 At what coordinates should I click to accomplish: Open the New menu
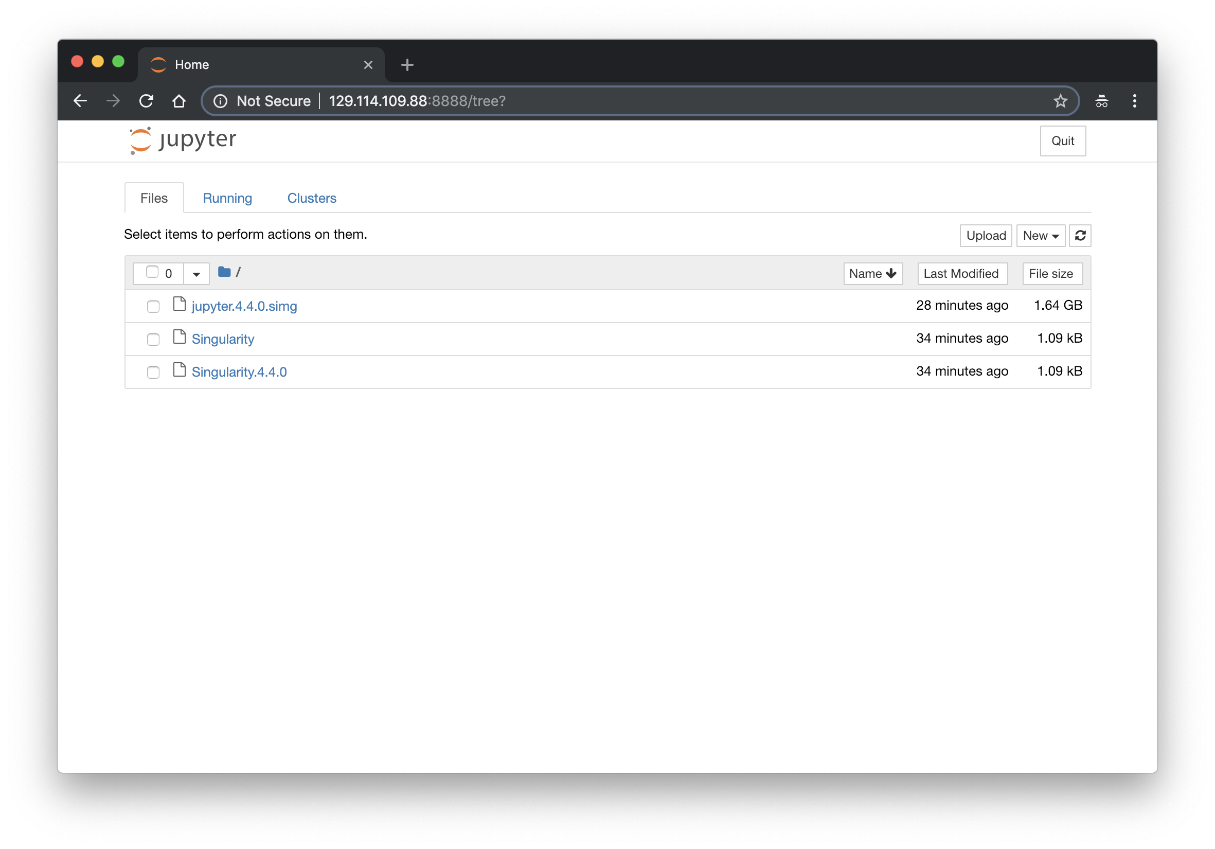(1040, 236)
